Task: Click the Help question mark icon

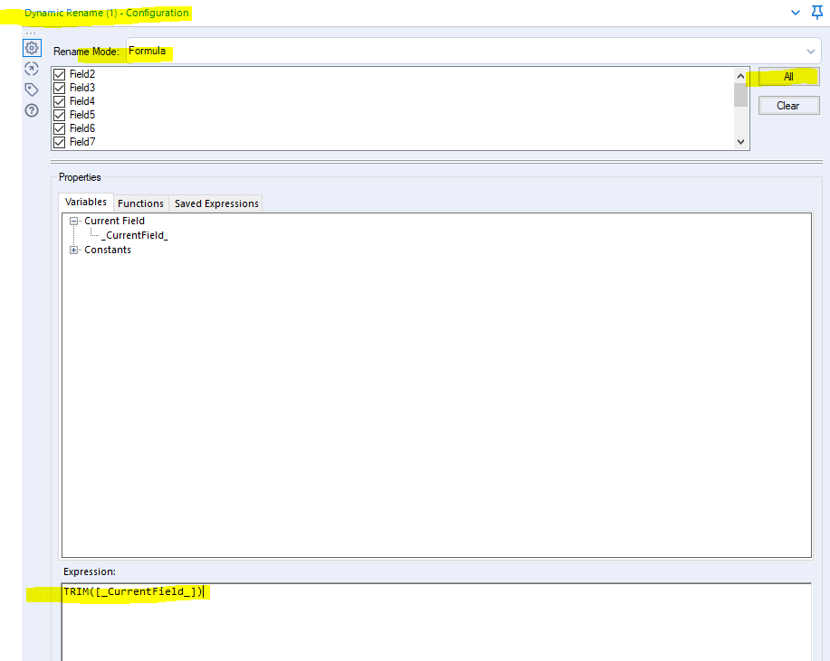Action: pos(32,109)
